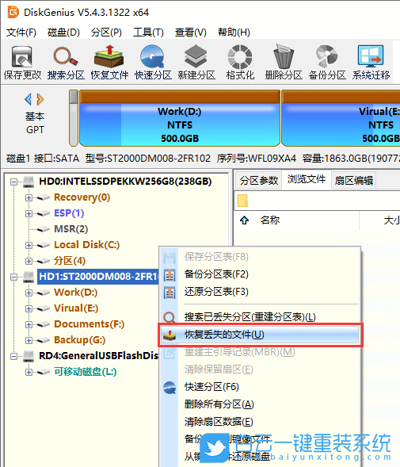Go to previous disk with left arrow
400x467 pixels.
click(29, 99)
